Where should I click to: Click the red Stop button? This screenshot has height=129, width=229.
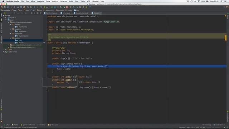point(67,7)
